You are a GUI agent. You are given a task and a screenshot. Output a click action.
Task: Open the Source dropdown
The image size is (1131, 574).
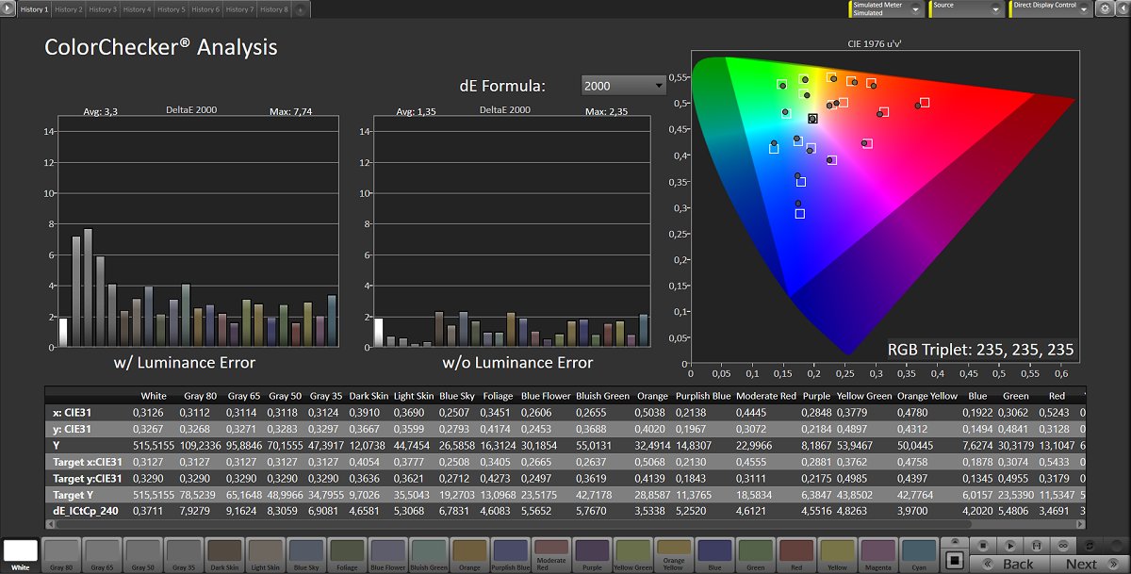(966, 8)
